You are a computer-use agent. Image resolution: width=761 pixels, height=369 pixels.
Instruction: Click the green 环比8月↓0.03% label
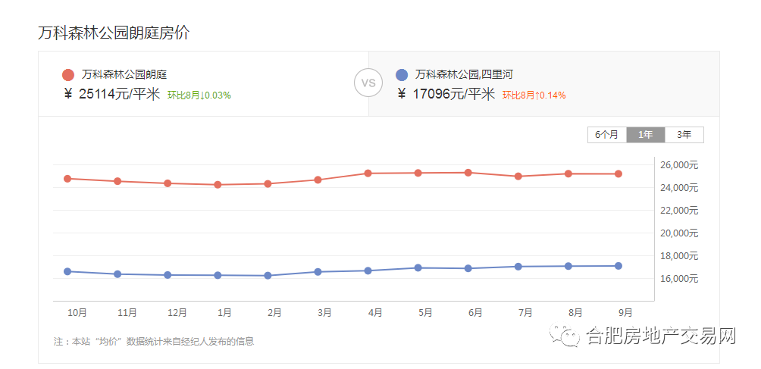pos(199,95)
